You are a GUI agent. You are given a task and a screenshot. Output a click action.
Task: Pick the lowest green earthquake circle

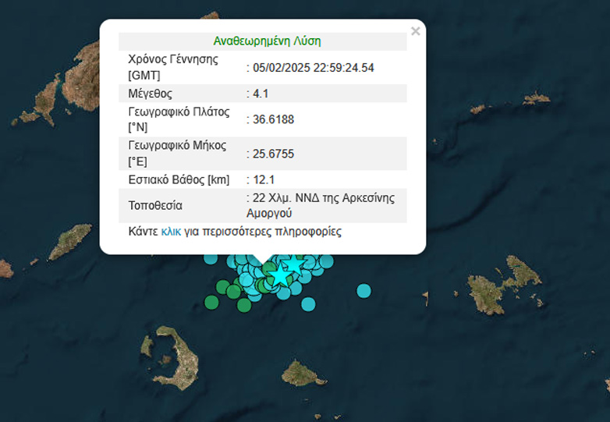click(x=244, y=305)
